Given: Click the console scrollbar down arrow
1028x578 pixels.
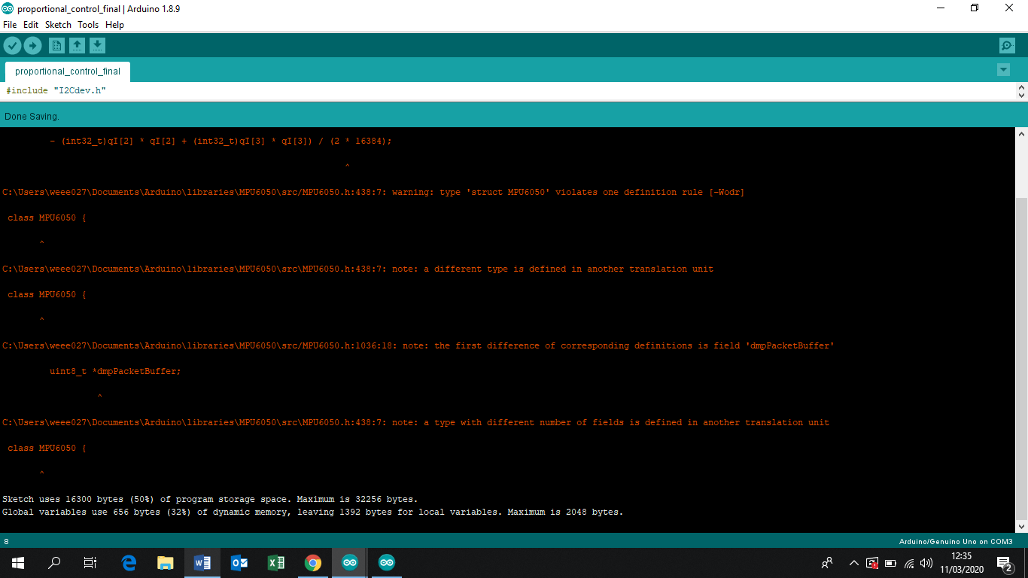Looking at the screenshot, I should pyautogui.click(x=1021, y=525).
